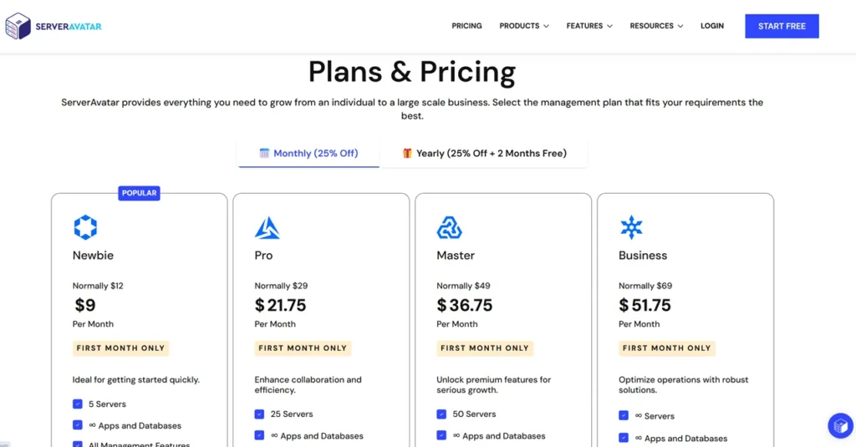Image resolution: width=856 pixels, height=447 pixels.
Task: Click the $9 Newbie price
Action: (85, 305)
